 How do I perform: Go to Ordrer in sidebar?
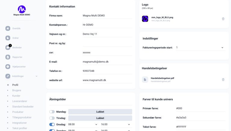15,38
